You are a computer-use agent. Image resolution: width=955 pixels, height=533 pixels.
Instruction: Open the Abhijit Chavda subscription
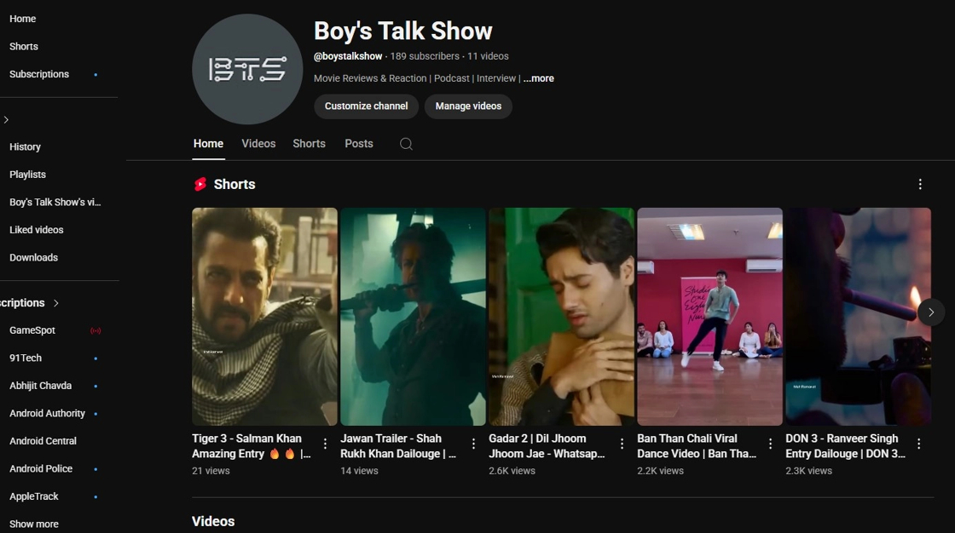pos(40,386)
